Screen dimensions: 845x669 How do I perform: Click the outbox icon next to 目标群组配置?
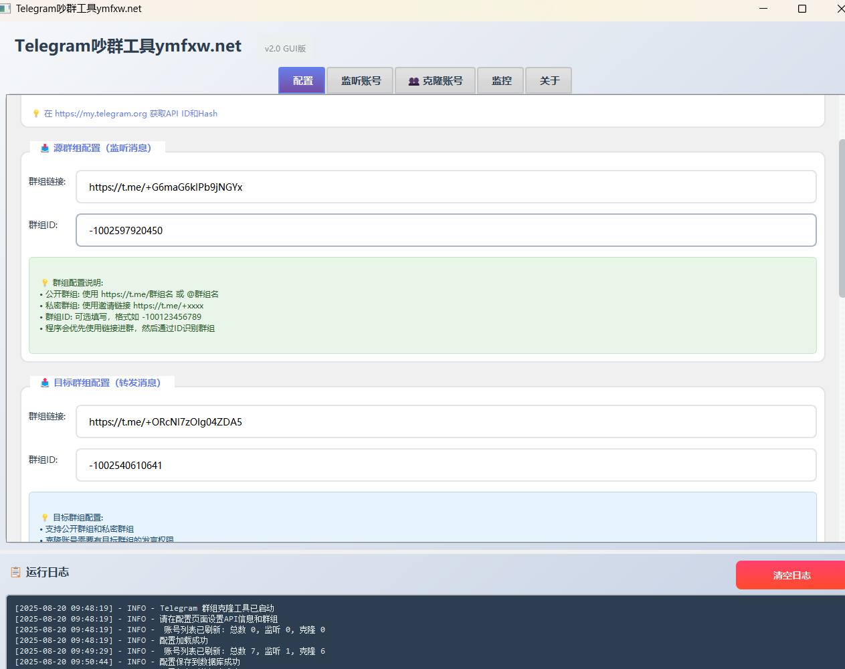click(x=45, y=383)
